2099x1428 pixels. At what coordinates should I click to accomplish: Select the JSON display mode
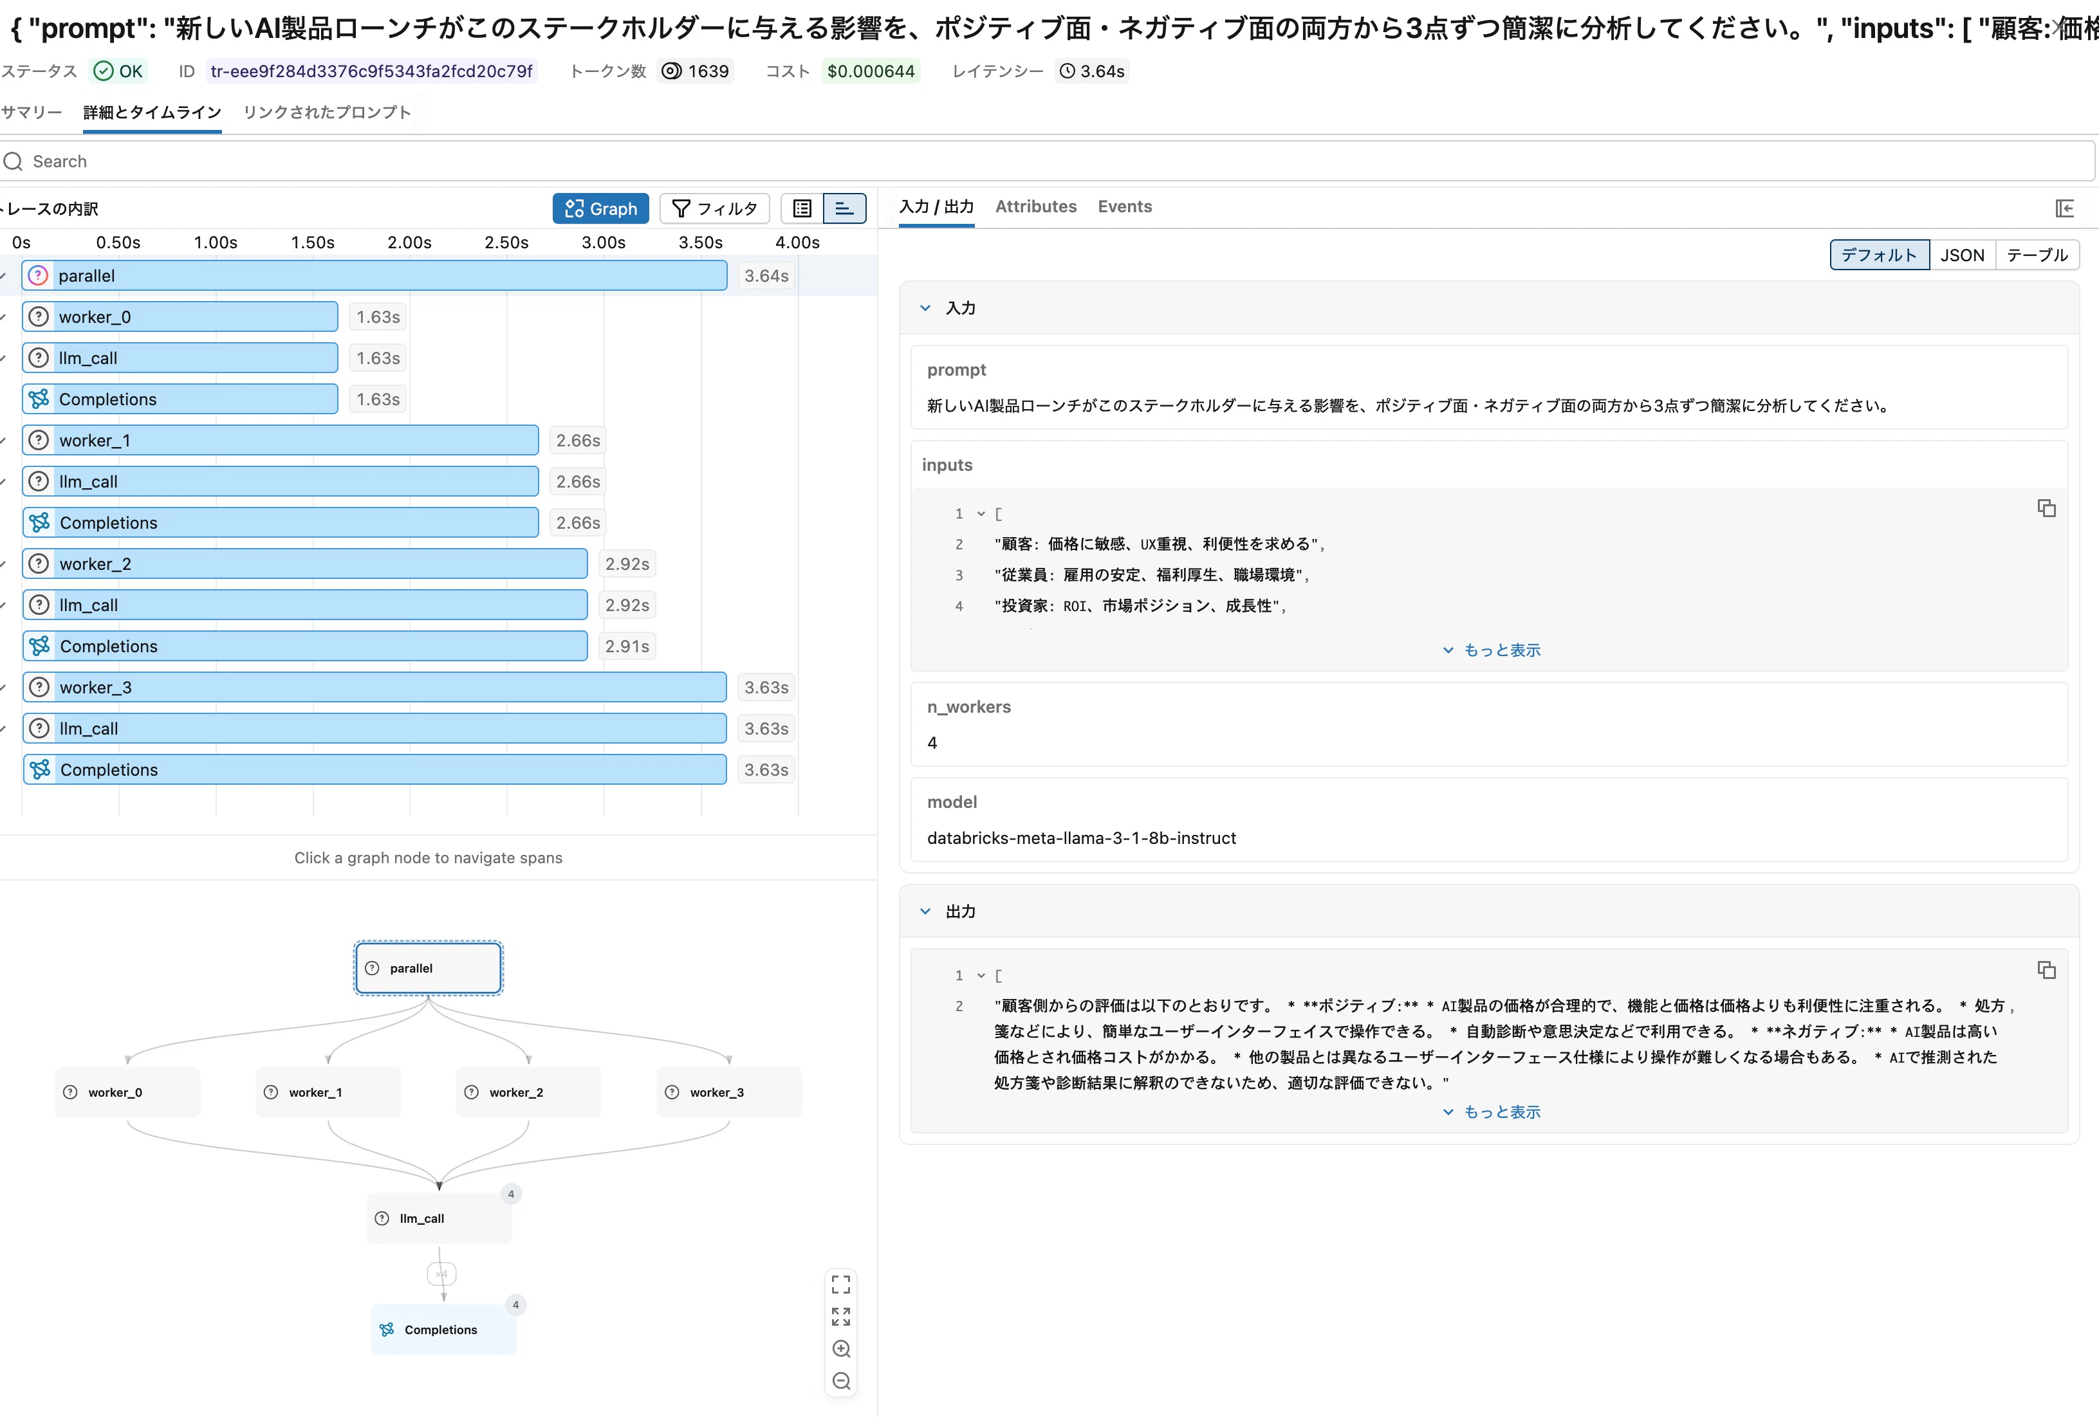(x=1963, y=255)
